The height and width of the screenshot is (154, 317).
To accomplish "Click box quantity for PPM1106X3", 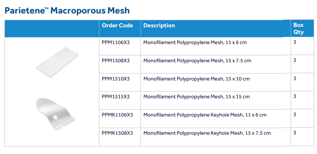I will coord(295,42).
